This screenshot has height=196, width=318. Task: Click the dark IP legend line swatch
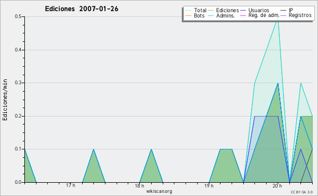point(284,11)
